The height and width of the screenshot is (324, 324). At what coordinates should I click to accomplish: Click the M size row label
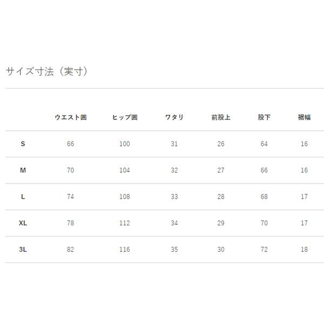click(x=23, y=170)
